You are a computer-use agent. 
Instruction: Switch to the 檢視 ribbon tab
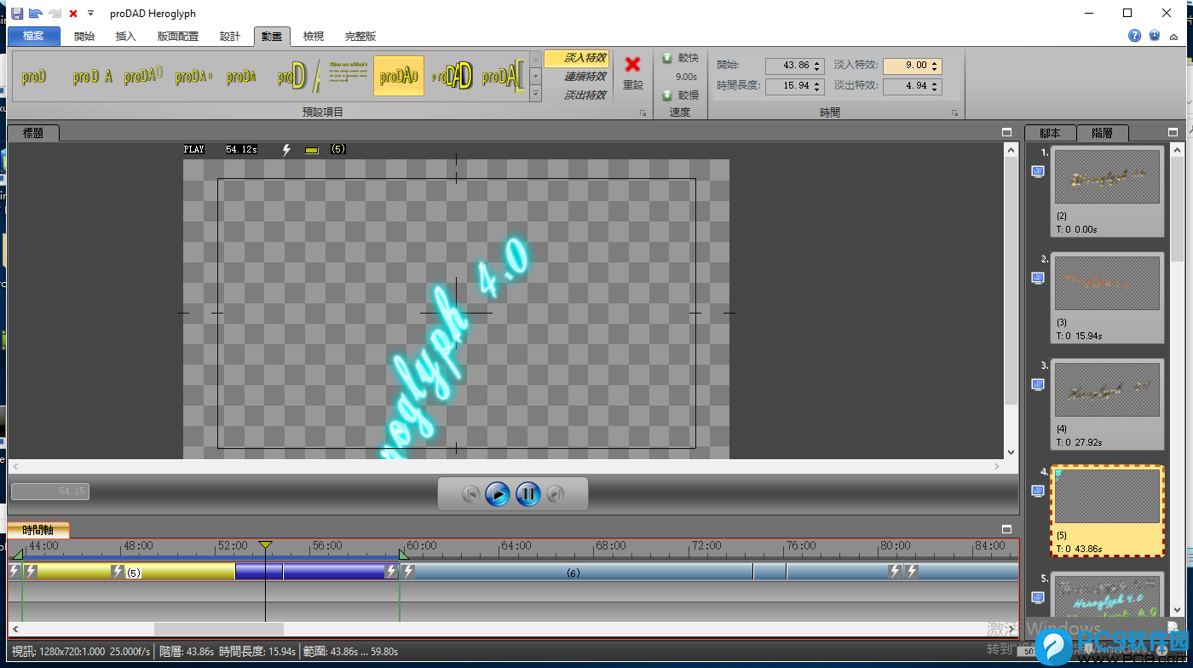coord(314,36)
